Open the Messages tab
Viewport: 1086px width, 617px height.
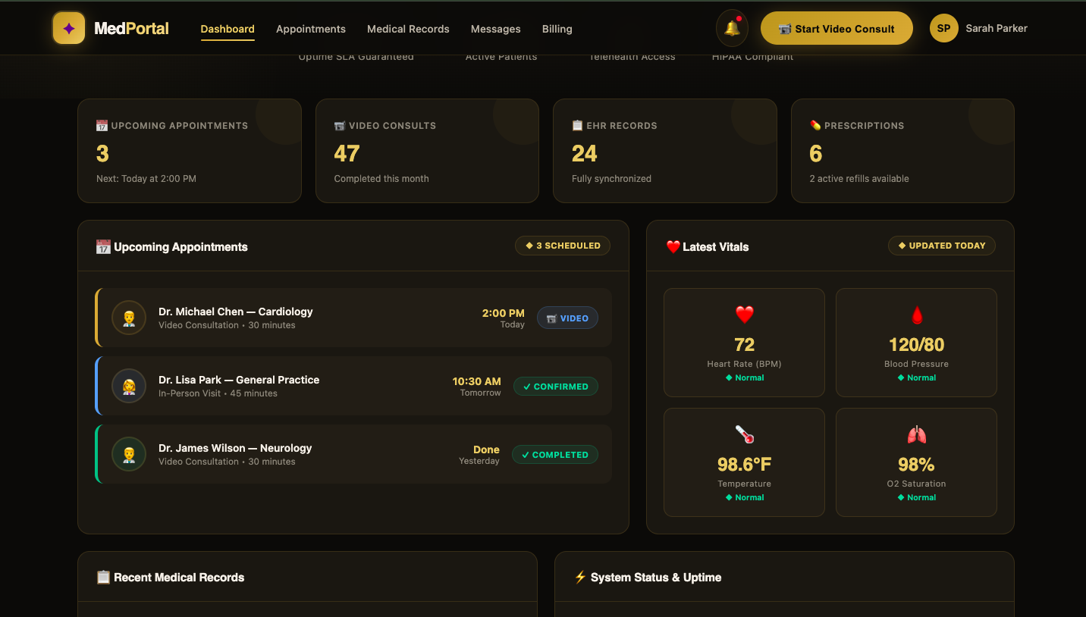coord(496,29)
